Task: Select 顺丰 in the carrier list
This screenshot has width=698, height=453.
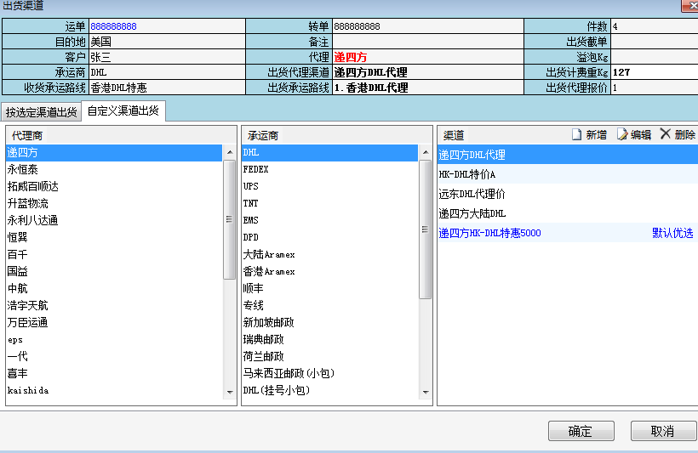Action: point(254,288)
